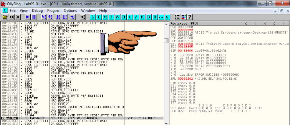Select the ESP register value 0012E500
Screen dimensions: 290x125
click(x=185, y=38)
